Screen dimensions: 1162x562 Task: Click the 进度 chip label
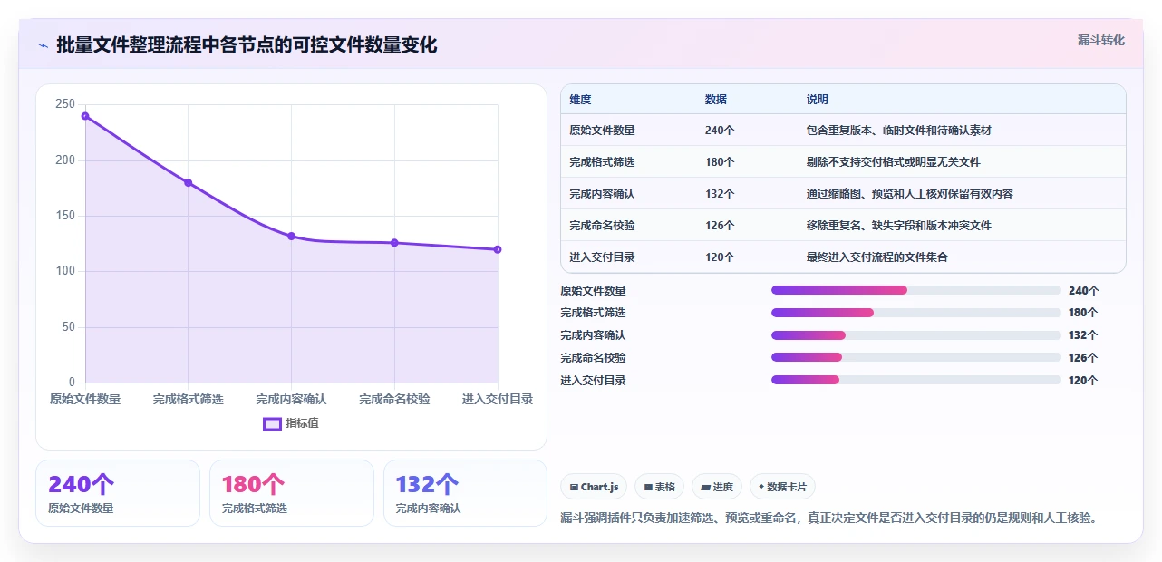click(723, 487)
